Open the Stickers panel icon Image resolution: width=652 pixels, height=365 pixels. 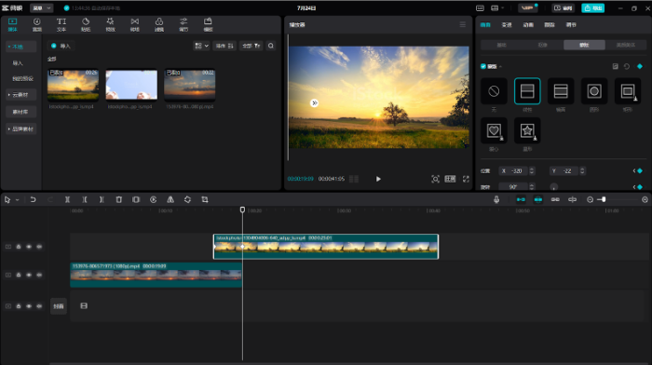coord(86,24)
